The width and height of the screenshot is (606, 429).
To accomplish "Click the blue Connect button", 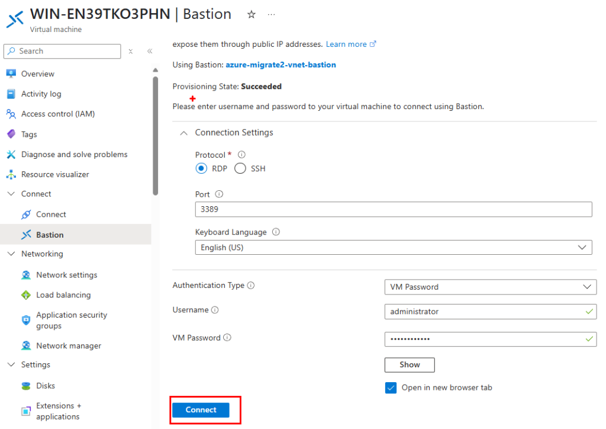I will 201,410.
